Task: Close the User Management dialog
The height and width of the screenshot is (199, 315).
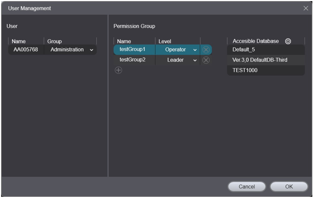Action: (306, 8)
